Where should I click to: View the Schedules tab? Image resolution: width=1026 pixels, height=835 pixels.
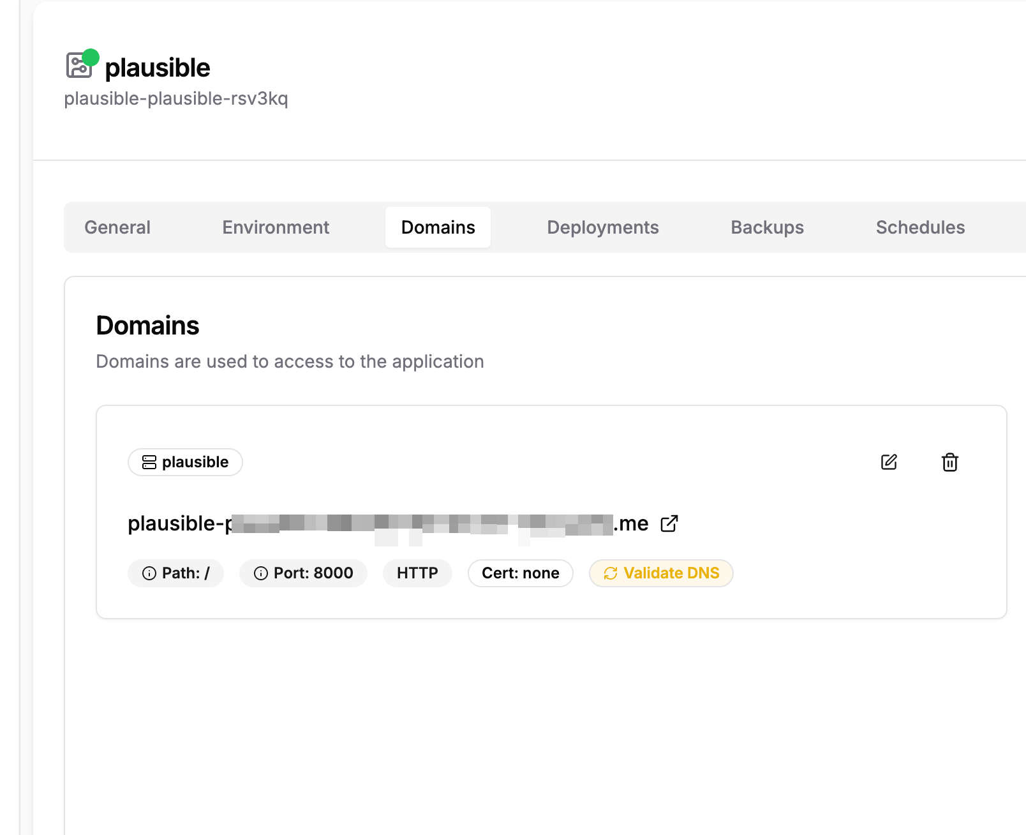(x=921, y=227)
